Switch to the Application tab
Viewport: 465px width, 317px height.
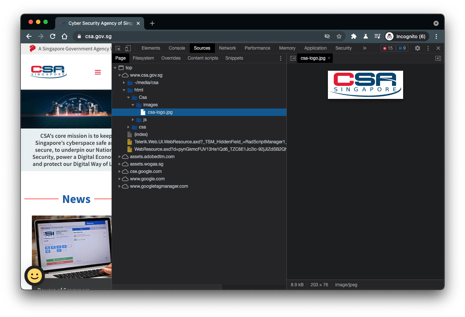pyautogui.click(x=316, y=48)
